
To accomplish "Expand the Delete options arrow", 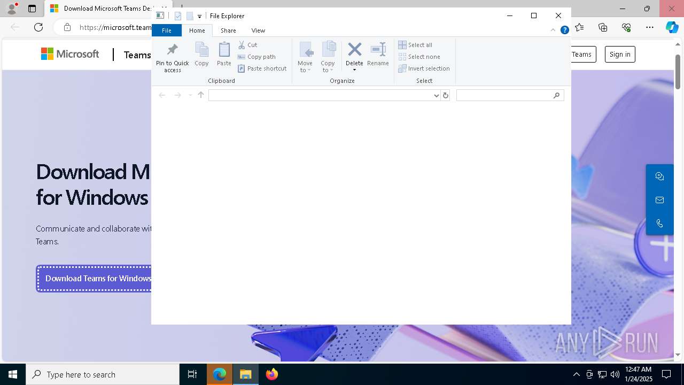I will (x=354, y=70).
